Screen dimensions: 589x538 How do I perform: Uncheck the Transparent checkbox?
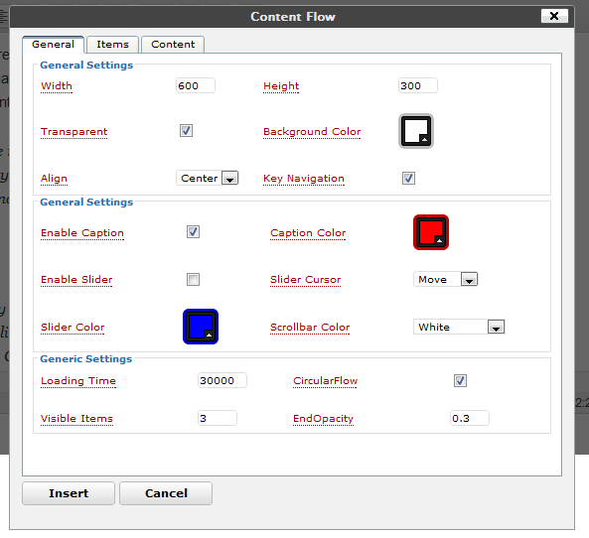tap(187, 131)
